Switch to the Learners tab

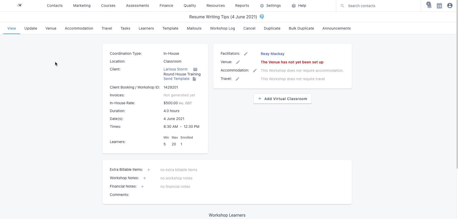click(x=146, y=28)
